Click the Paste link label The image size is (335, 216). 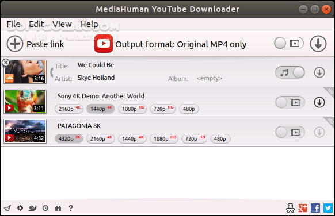coord(45,44)
